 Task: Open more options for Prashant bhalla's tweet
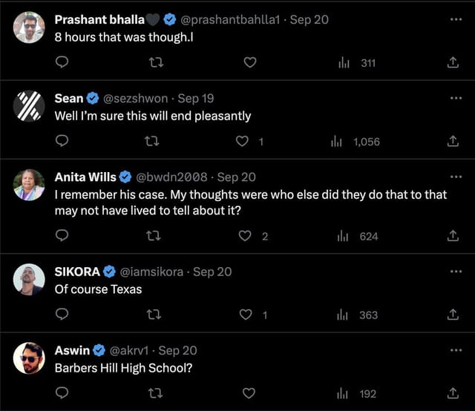(x=456, y=19)
